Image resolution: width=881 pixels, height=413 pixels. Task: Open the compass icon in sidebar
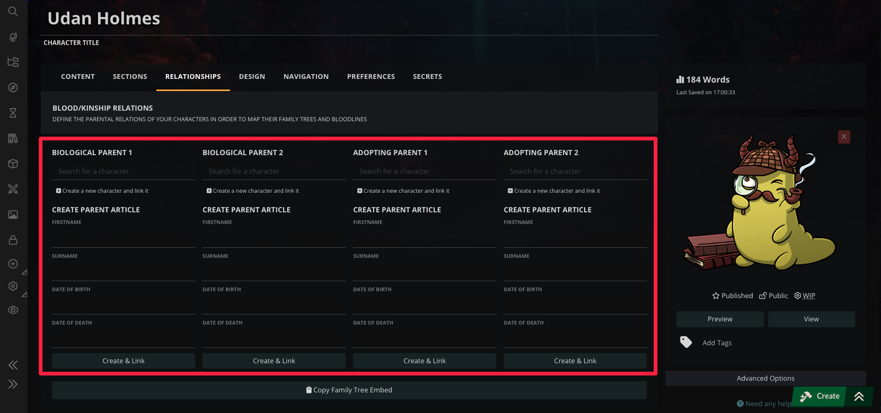[x=13, y=87]
